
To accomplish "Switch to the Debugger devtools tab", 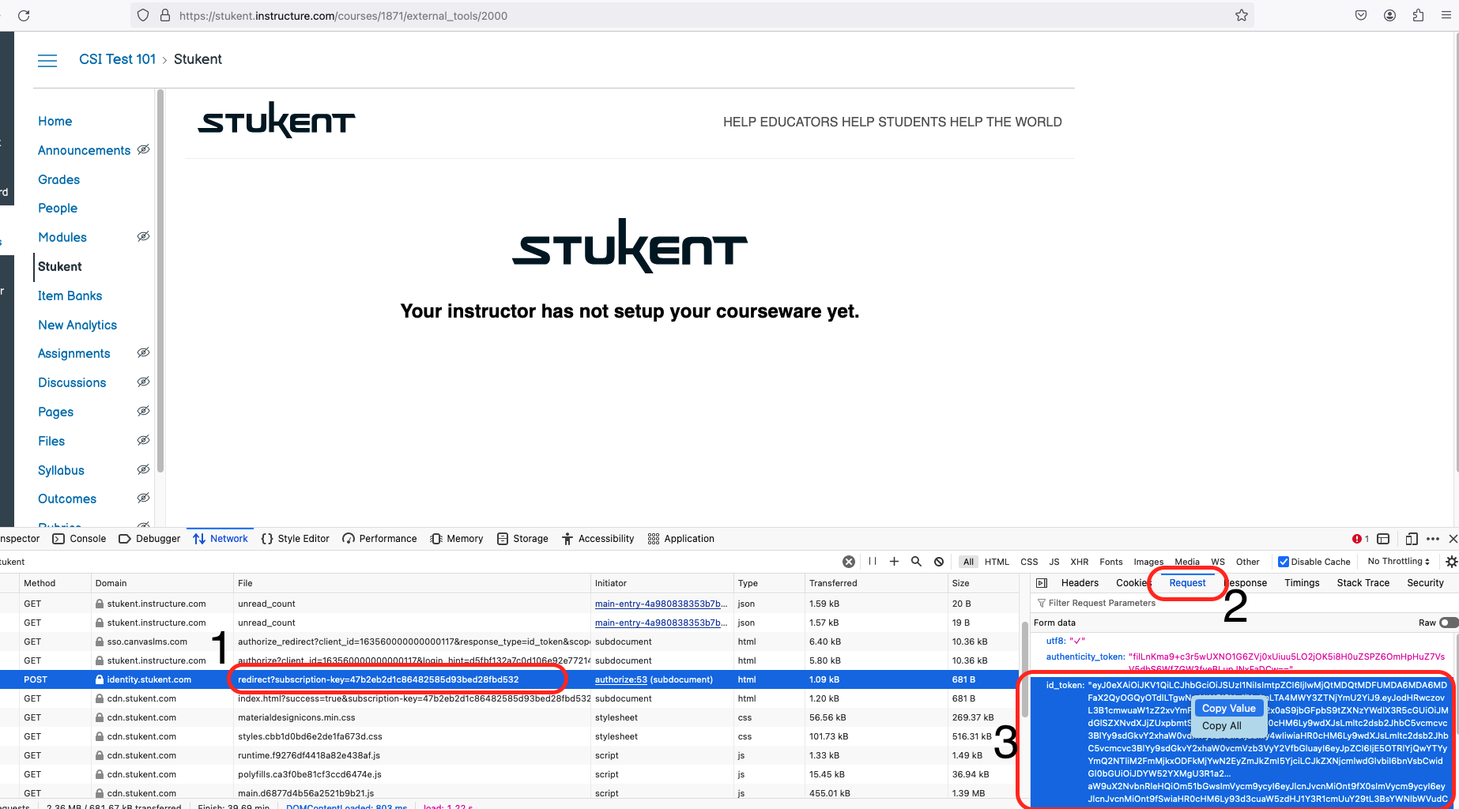I will (x=149, y=539).
